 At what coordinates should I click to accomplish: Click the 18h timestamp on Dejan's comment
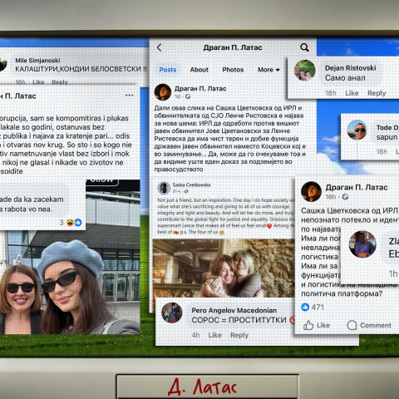click(331, 93)
